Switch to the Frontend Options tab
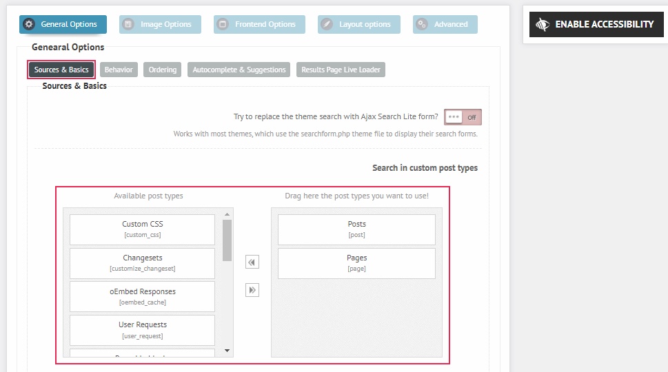The image size is (668, 372). (x=259, y=24)
